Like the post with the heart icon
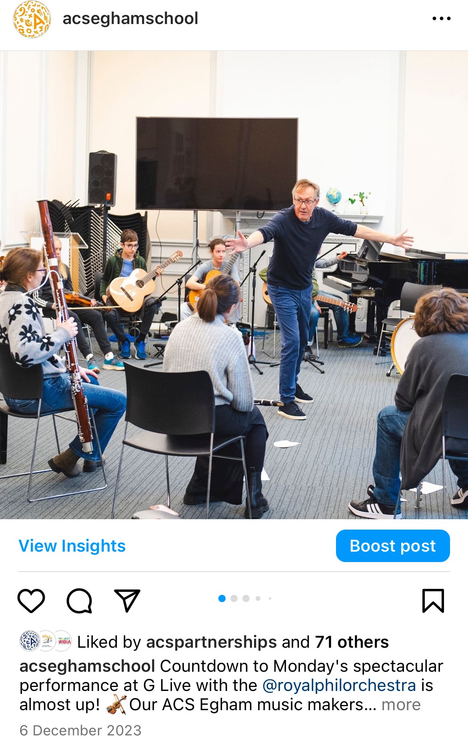Viewport: 468px width, 747px height. (x=31, y=600)
